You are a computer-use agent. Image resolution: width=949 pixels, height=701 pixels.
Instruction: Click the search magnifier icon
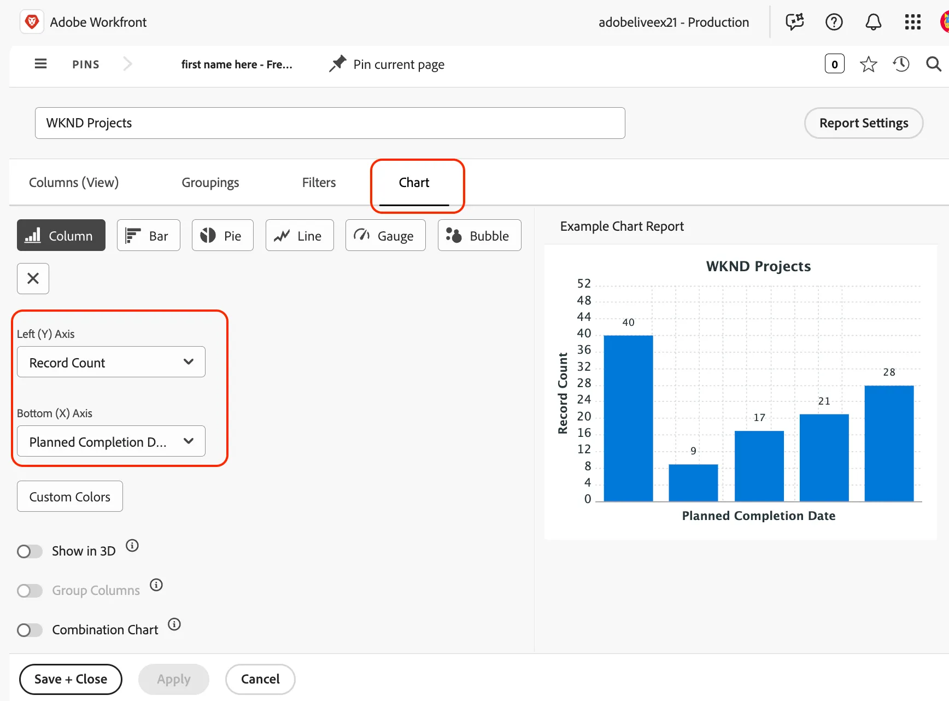click(934, 64)
